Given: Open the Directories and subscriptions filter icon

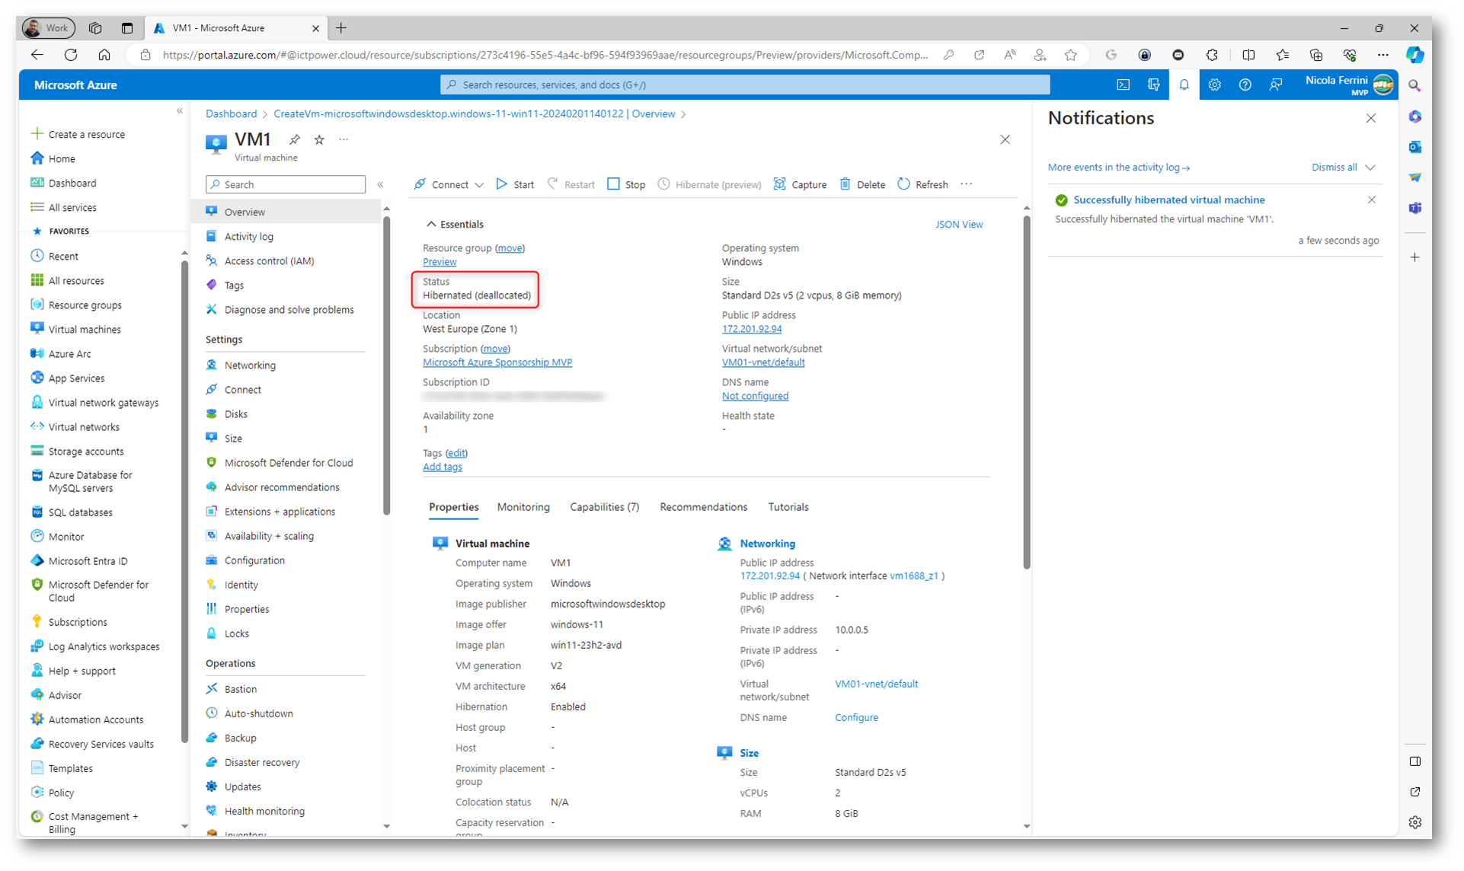Looking at the screenshot, I should (x=1154, y=85).
